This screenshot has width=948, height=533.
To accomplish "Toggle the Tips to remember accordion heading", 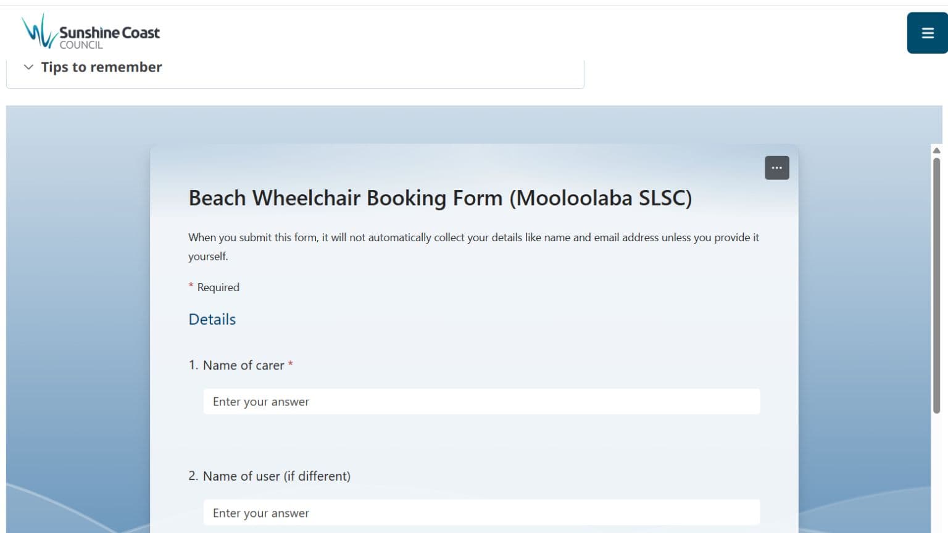I will (101, 67).
